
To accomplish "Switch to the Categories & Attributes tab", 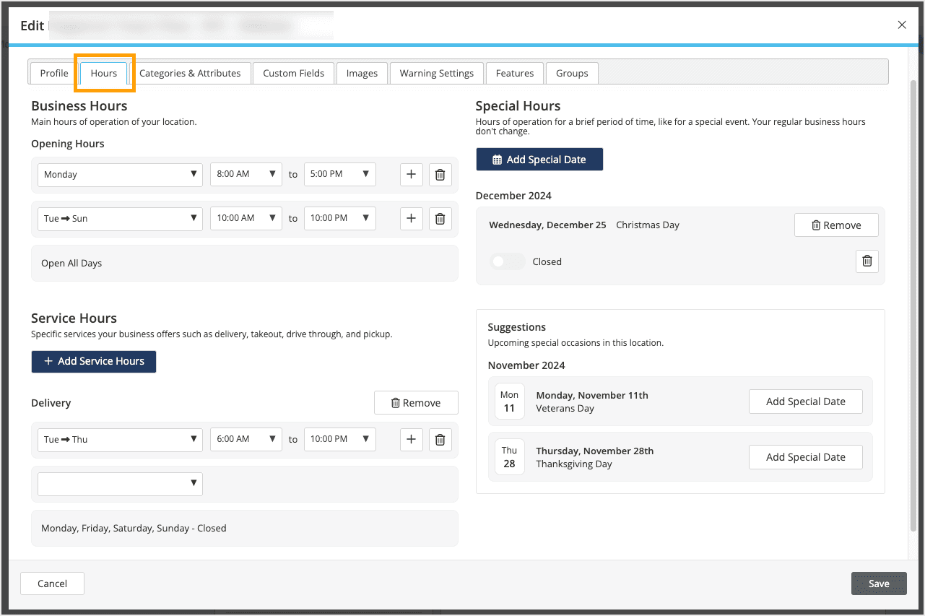I will pos(190,73).
